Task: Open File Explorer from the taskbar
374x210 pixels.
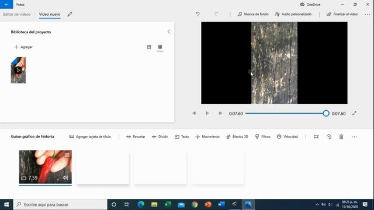Action: 154,205
